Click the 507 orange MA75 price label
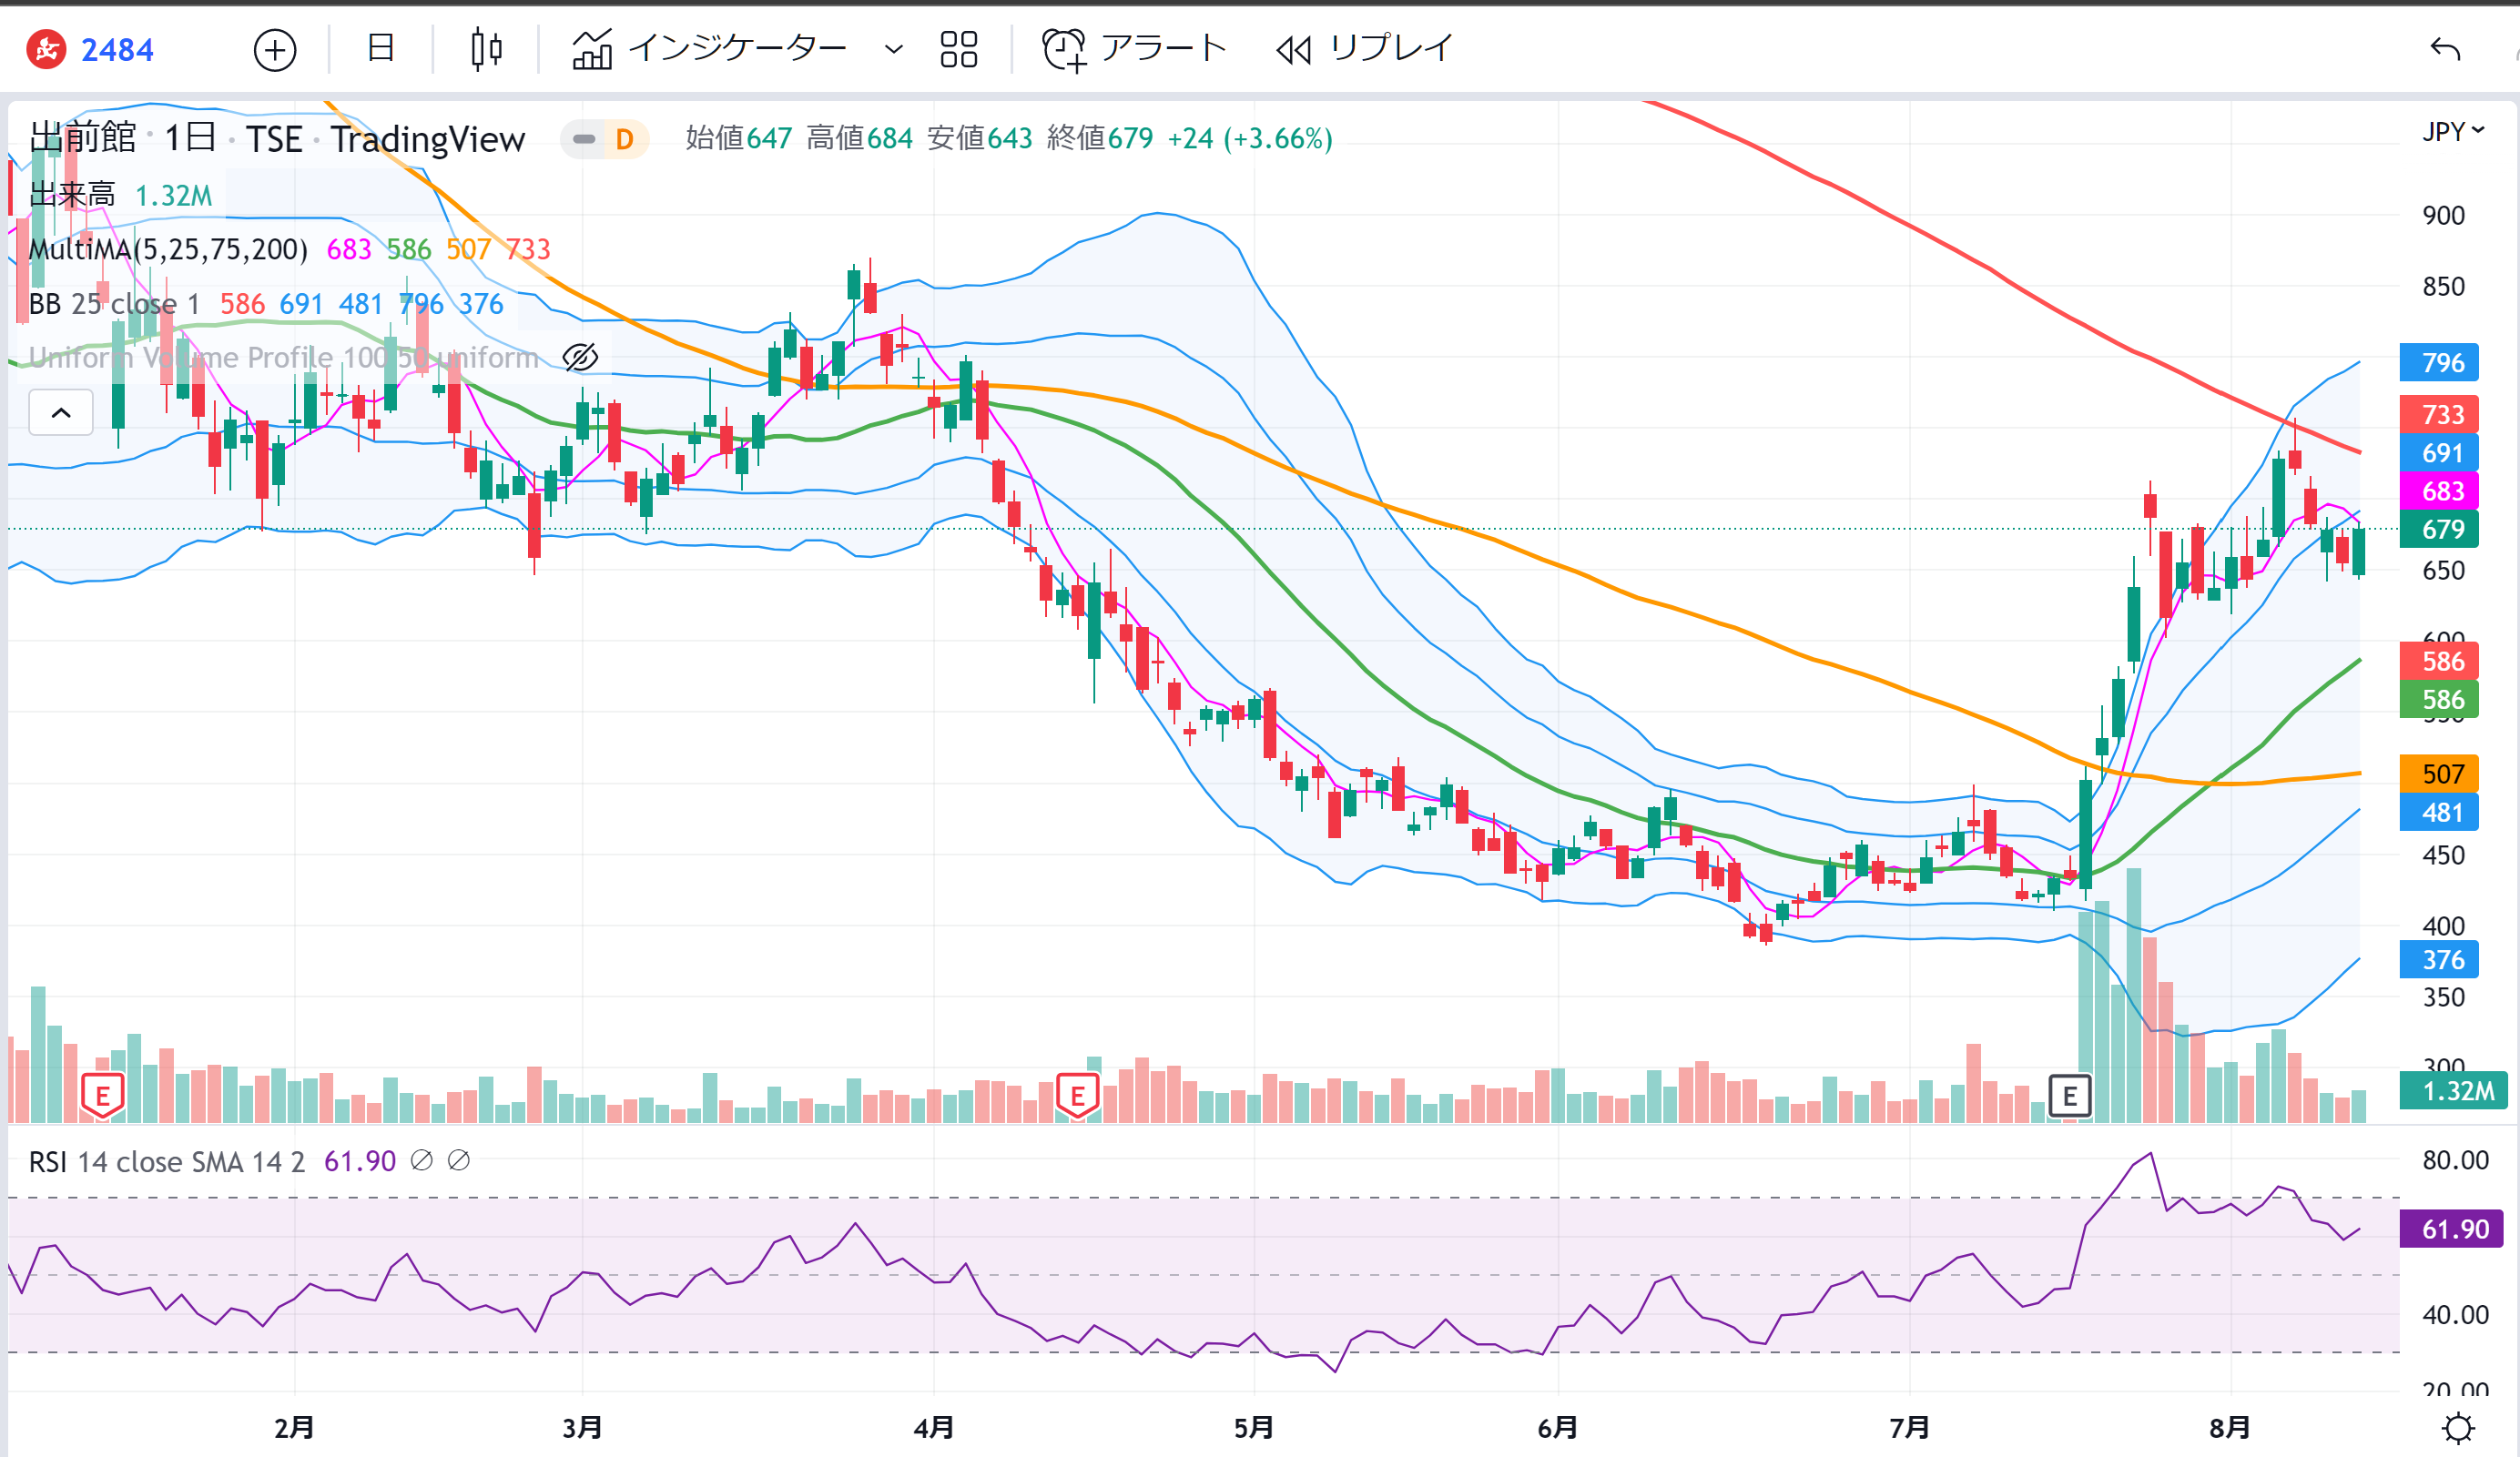 click(2439, 774)
